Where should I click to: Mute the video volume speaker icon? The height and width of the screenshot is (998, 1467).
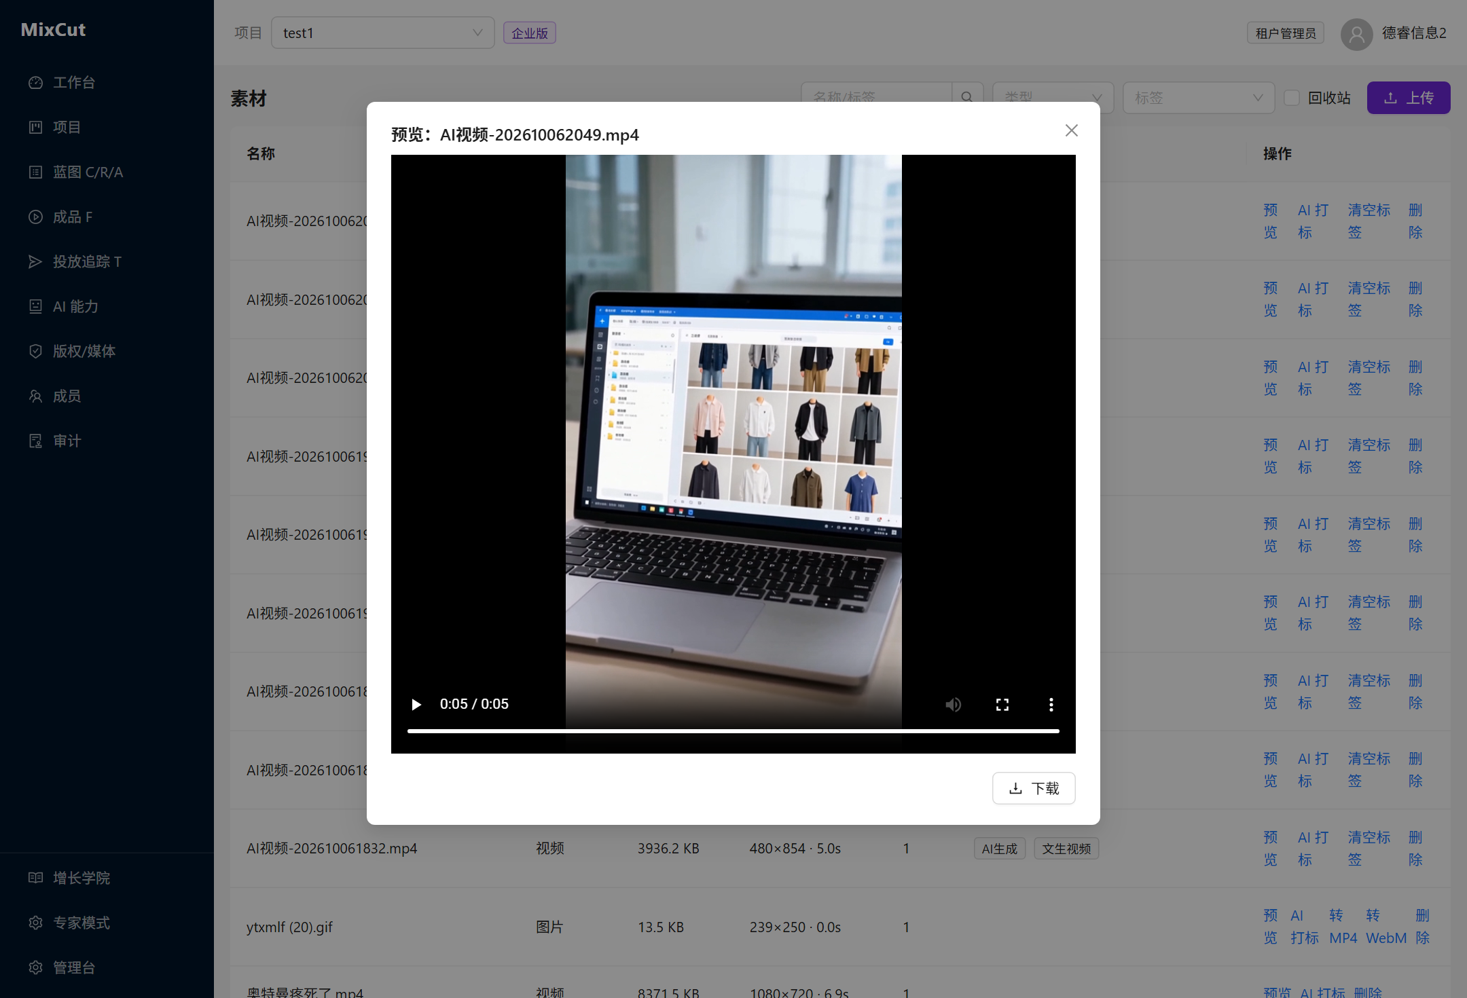pos(954,704)
